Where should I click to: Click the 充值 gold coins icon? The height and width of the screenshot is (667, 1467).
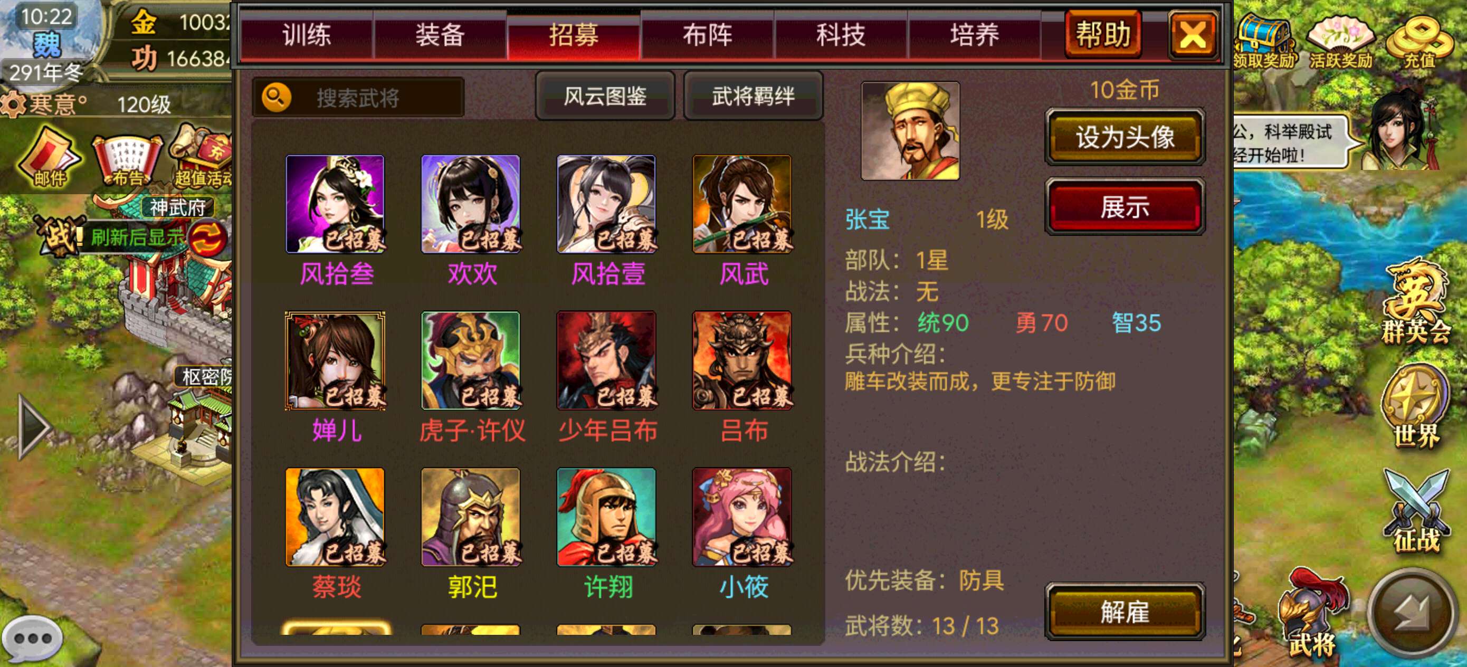click(x=1418, y=41)
